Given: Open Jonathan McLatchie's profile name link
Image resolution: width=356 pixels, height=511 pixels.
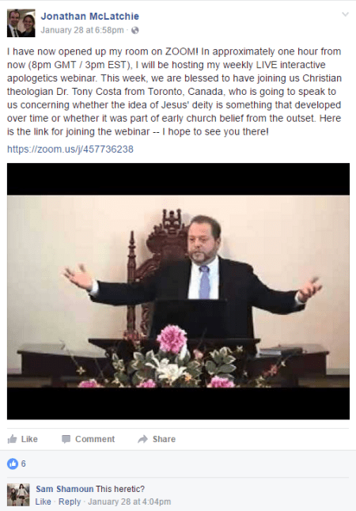Looking at the screenshot, I should (x=90, y=17).
